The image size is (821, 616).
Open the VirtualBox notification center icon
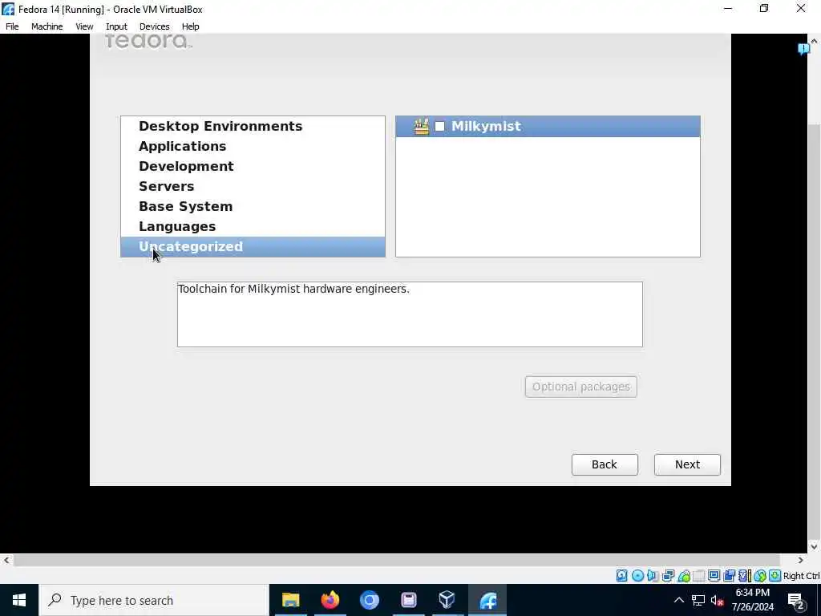point(803,49)
